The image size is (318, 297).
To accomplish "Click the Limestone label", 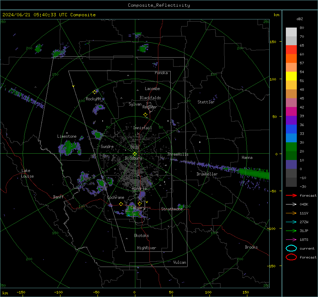I will [67, 136].
